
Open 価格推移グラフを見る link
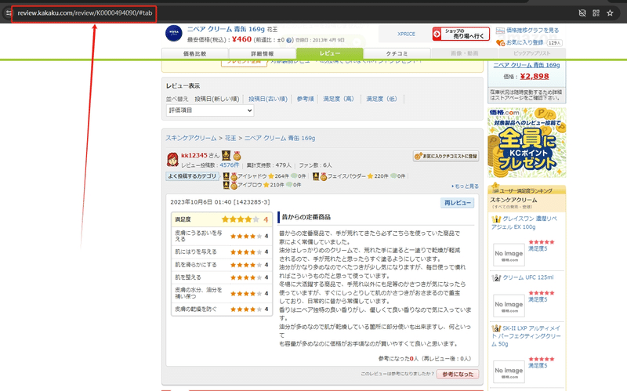coord(533,31)
